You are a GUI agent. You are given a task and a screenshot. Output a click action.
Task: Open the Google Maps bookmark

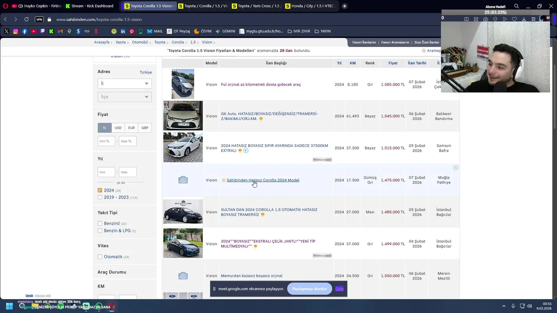69,31
